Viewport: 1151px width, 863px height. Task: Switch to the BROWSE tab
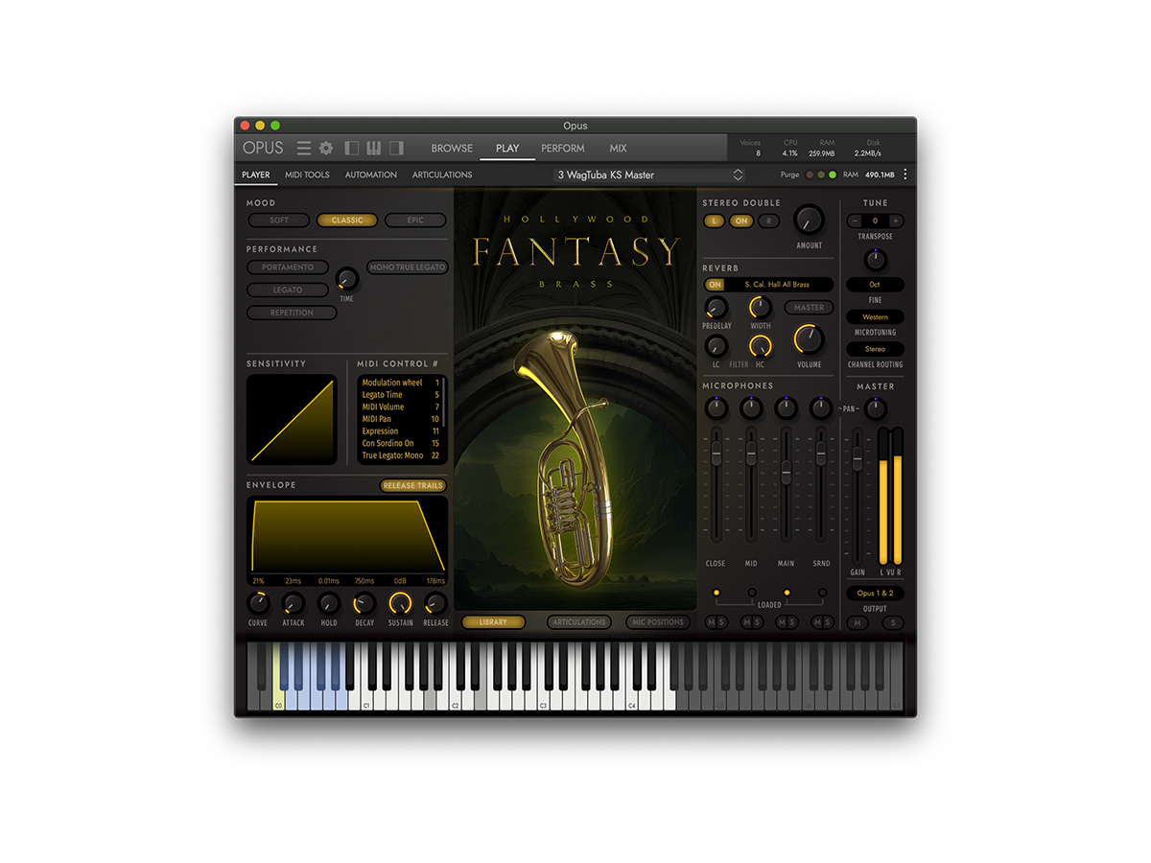point(452,149)
